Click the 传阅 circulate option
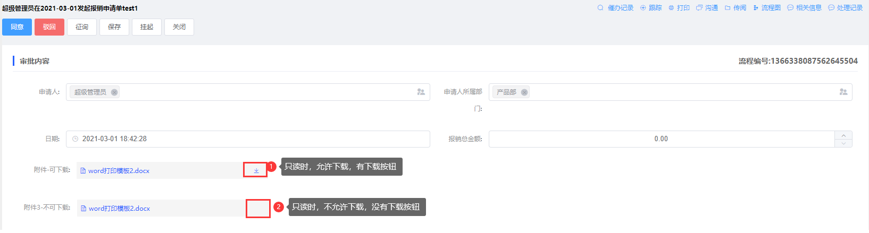Screen dimensions: 869x233 [x=736, y=8]
